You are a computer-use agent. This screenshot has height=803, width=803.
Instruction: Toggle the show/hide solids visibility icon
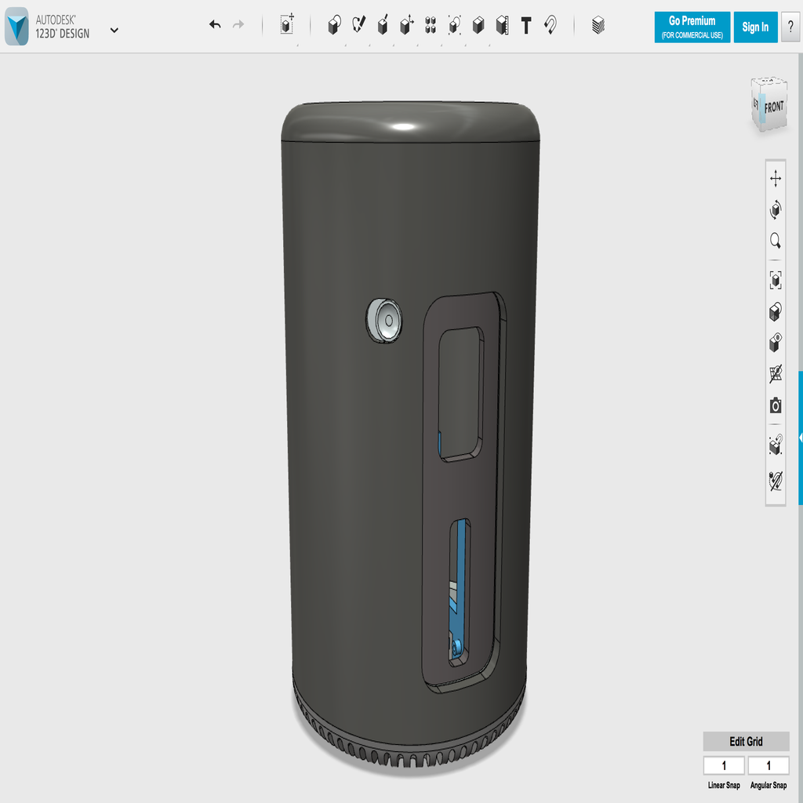pyautogui.click(x=776, y=343)
